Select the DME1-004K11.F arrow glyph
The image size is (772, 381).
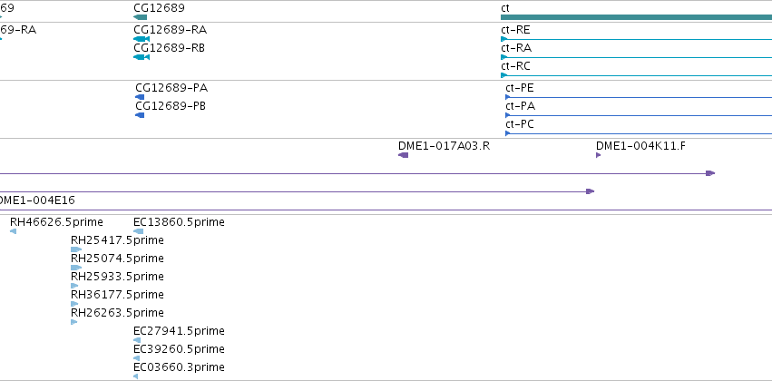click(598, 155)
